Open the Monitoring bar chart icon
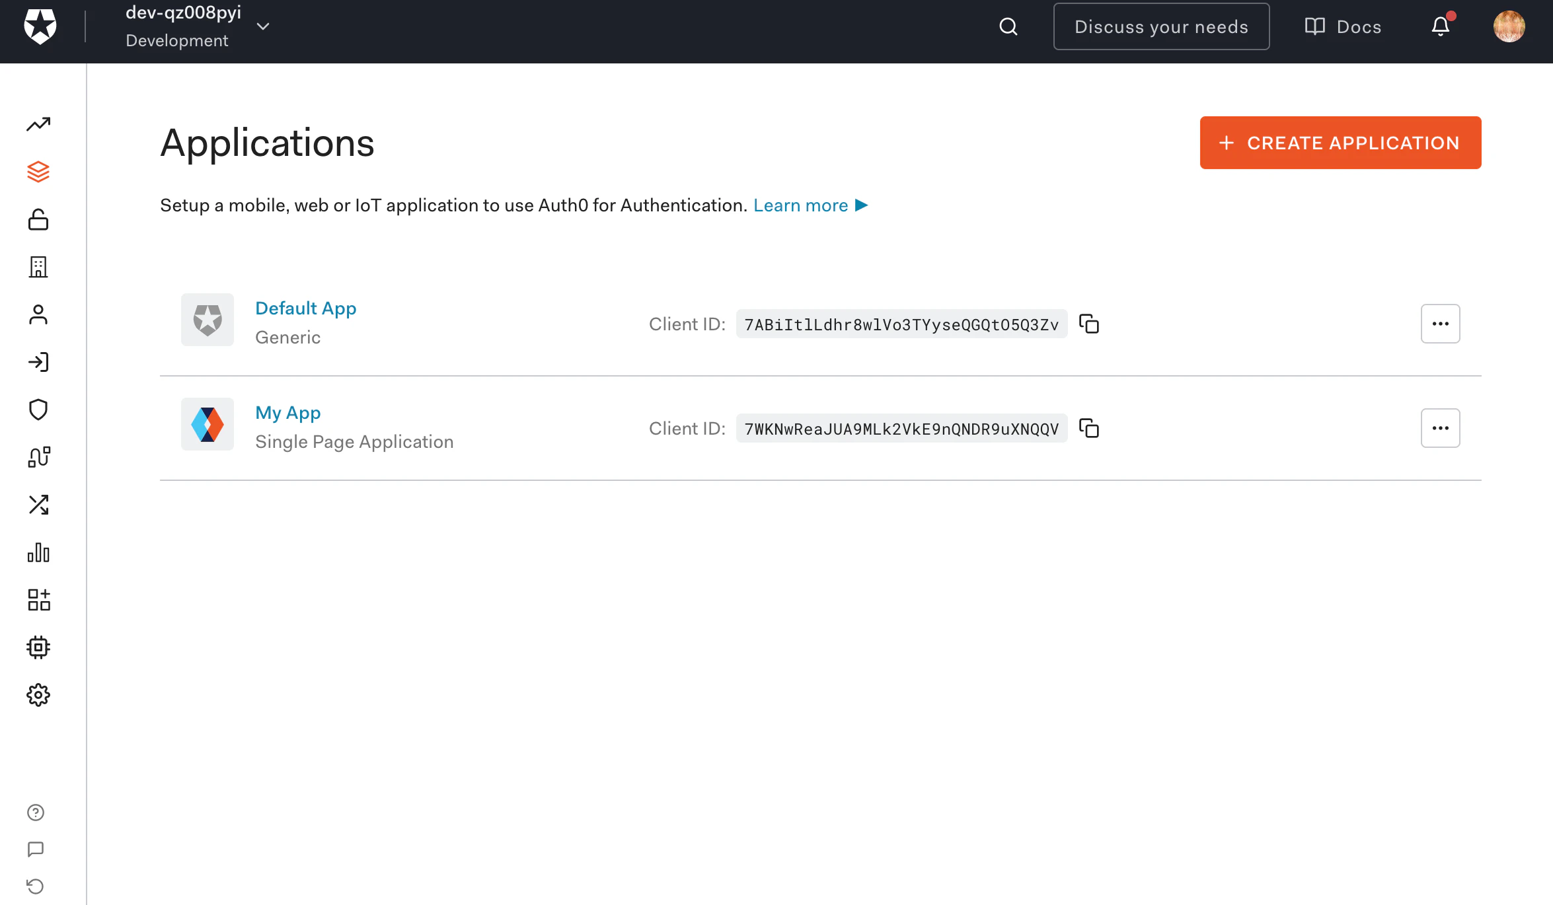This screenshot has height=905, width=1553. [x=38, y=552]
